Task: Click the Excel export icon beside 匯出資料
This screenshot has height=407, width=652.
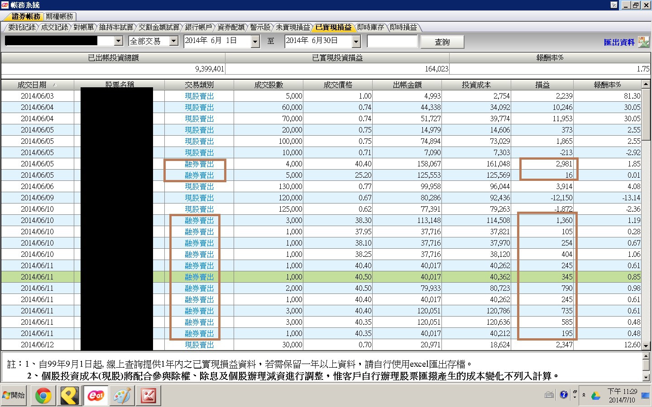Action: point(644,42)
